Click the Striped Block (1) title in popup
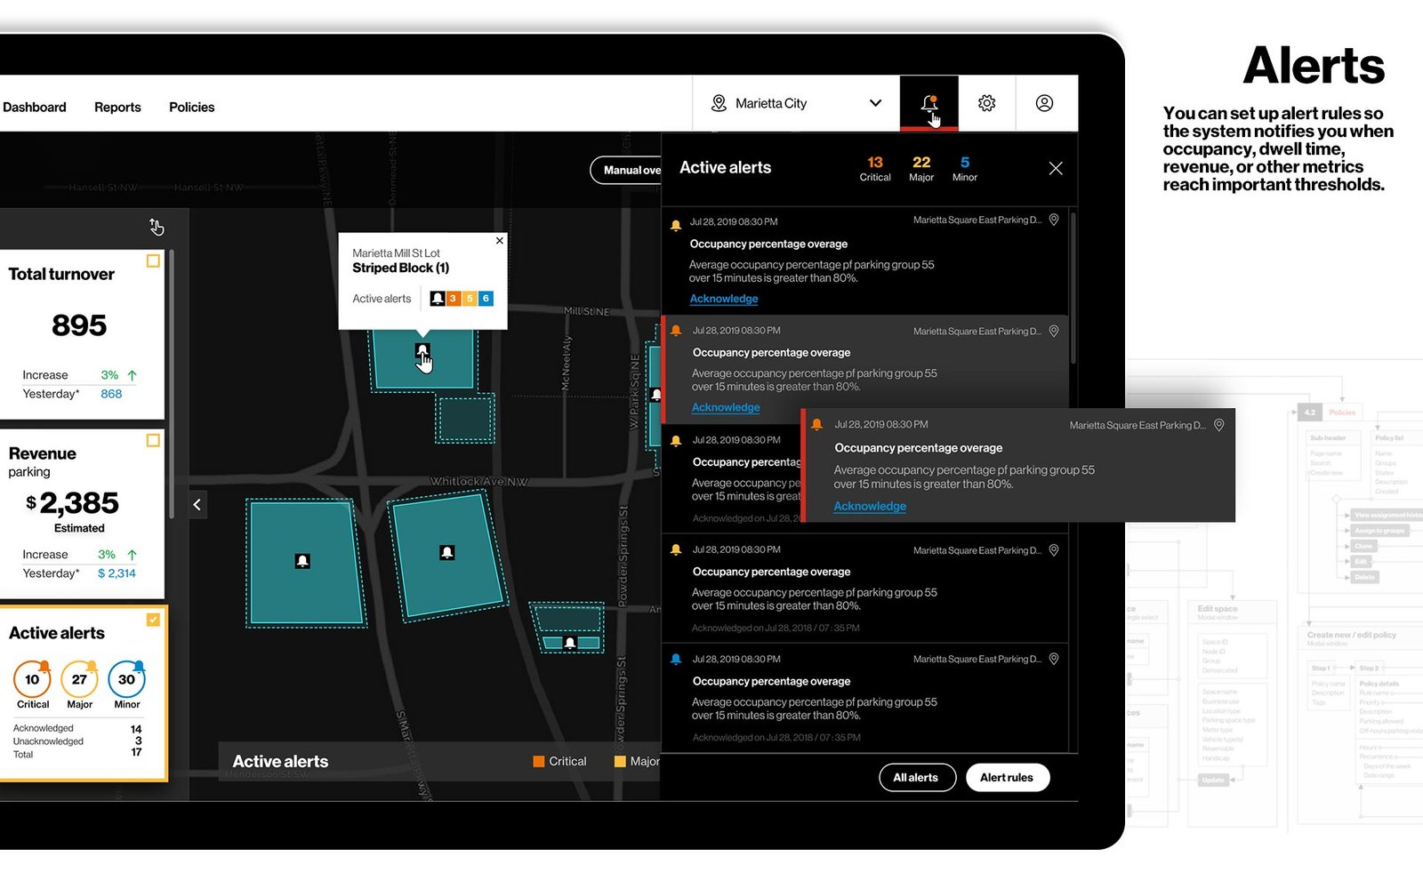Image resolution: width=1423 pixels, height=889 pixels. 400,268
